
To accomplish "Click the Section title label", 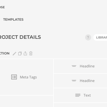I will pyautogui.click(x=5, y=53).
